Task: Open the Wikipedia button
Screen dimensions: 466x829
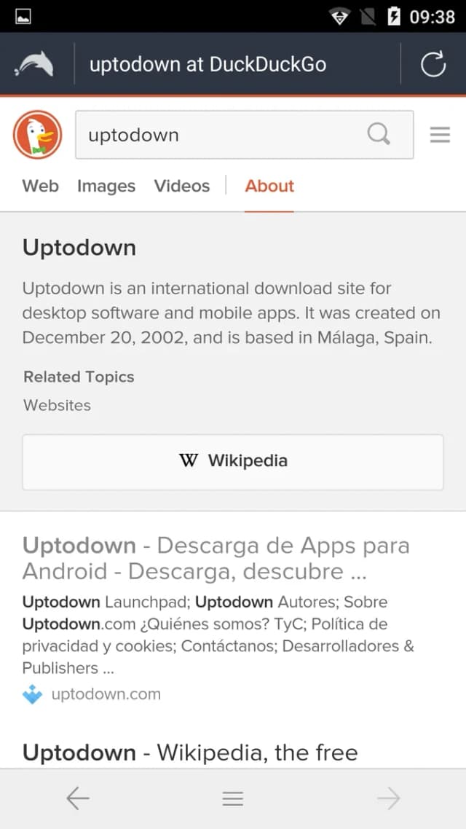Action: point(232,462)
